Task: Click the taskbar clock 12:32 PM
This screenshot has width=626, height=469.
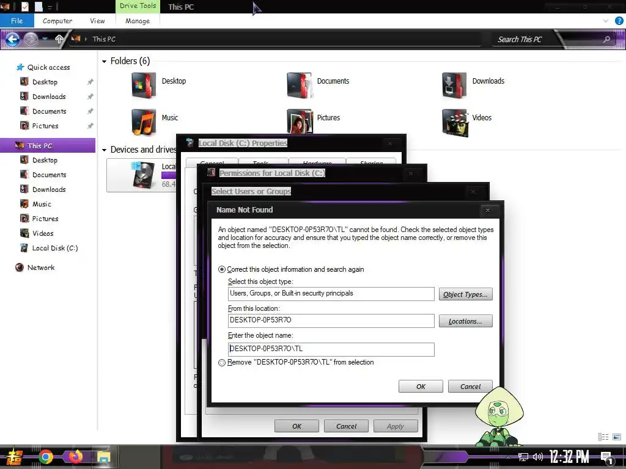Action: click(x=569, y=457)
